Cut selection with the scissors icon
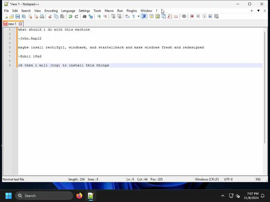 [50, 16]
